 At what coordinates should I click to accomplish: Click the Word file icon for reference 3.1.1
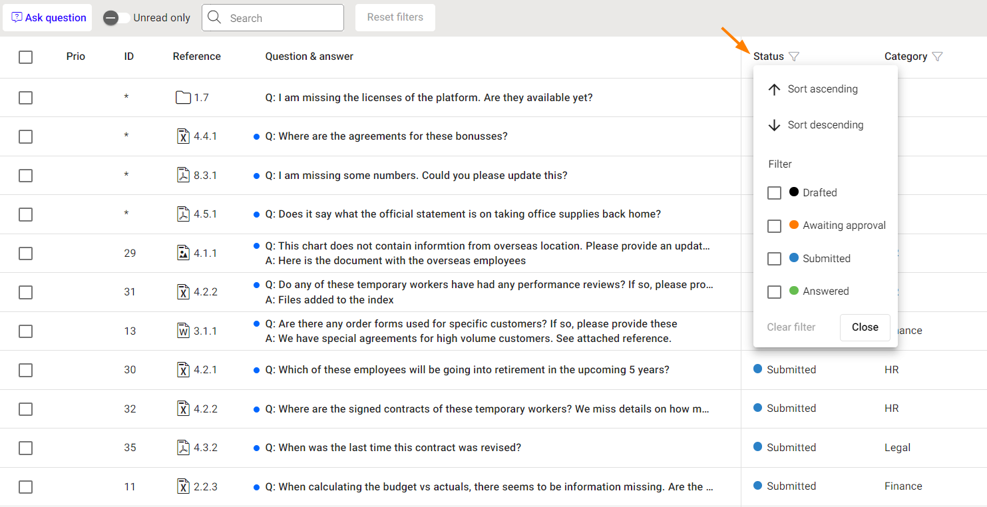tap(183, 331)
